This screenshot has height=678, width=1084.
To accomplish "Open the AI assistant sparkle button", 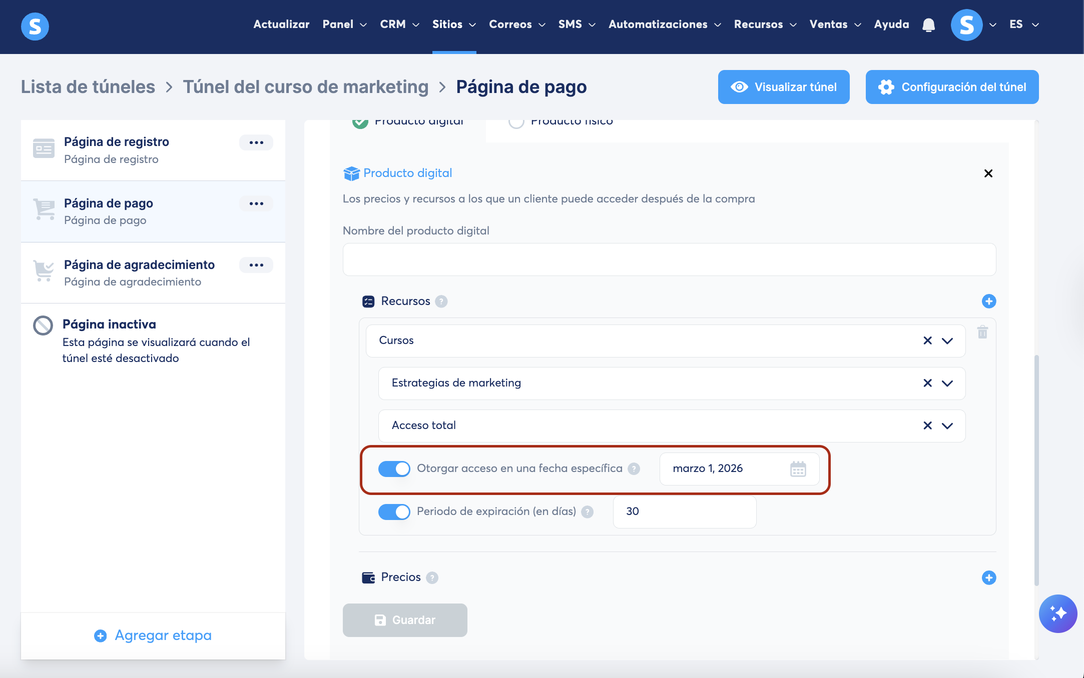I will coord(1057,613).
